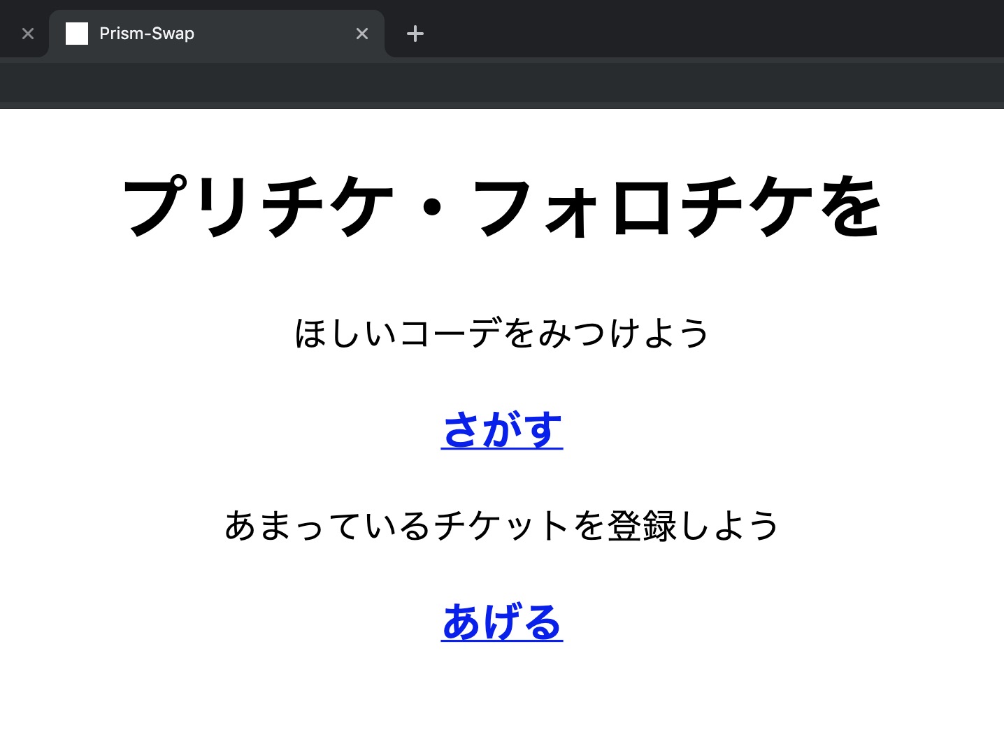
Task: Open the さがす link
Action: click(x=502, y=429)
